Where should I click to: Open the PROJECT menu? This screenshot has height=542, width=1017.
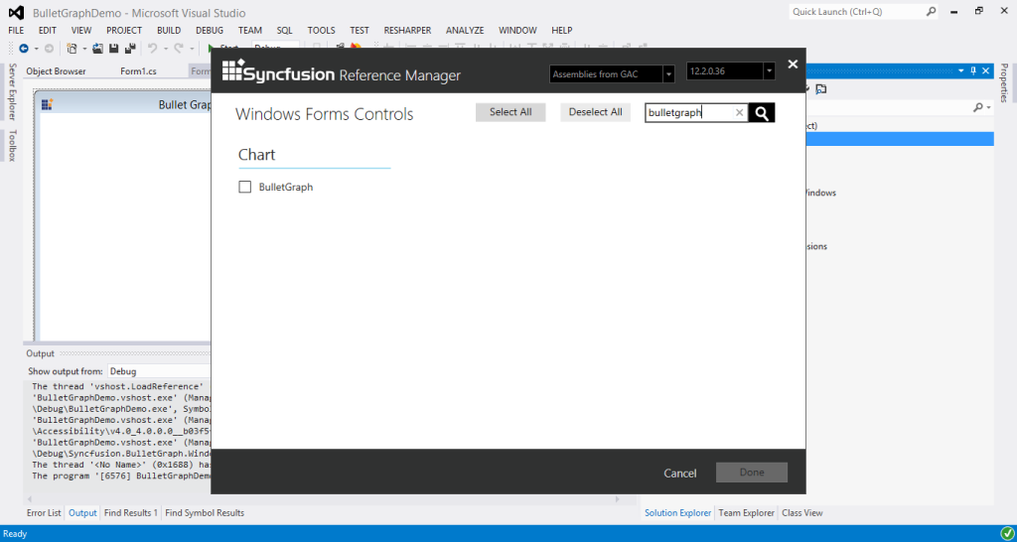(124, 31)
